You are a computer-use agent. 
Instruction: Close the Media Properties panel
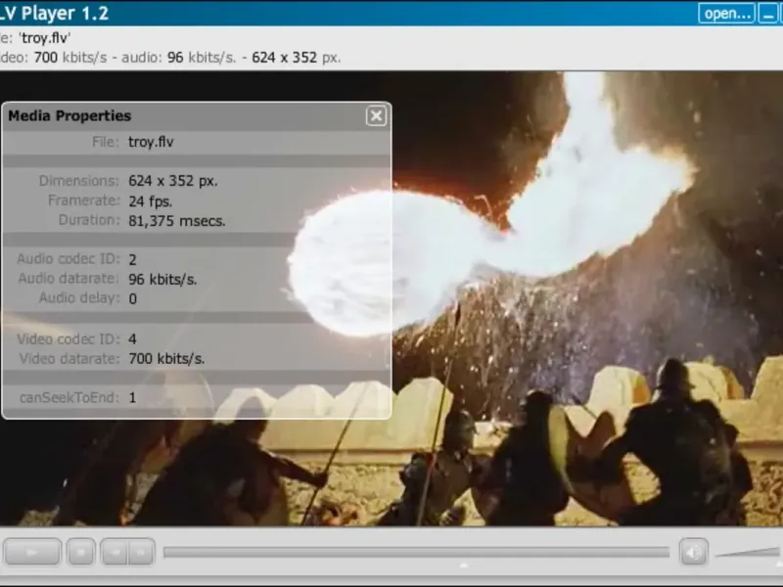coord(376,115)
